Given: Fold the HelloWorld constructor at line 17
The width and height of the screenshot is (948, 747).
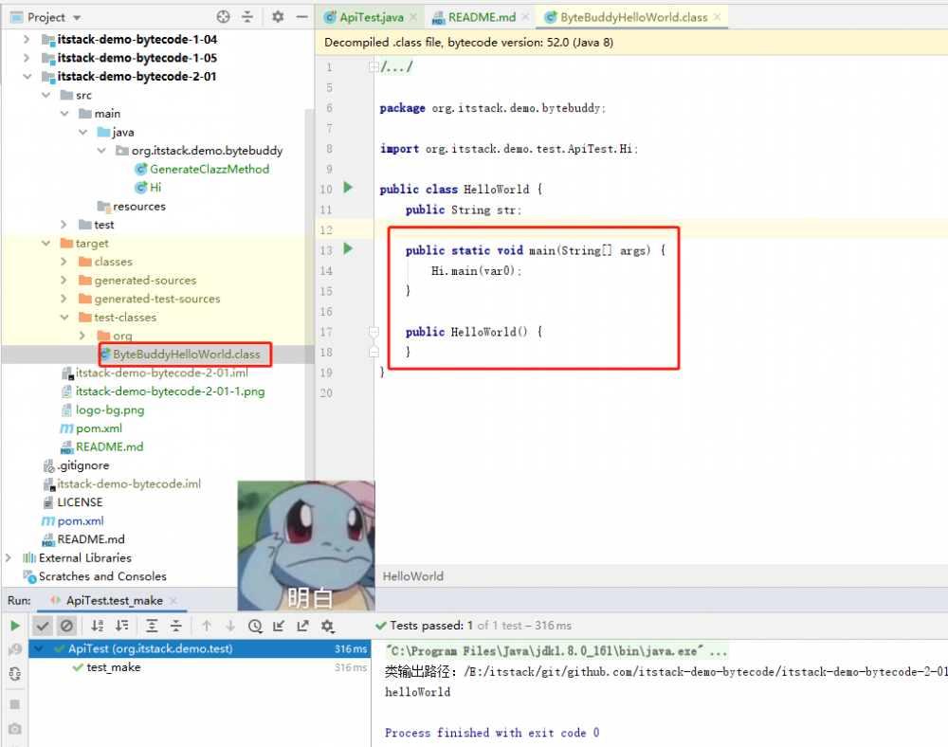Looking at the screenshot, I should pyautogui.click(x=374, y=332).
